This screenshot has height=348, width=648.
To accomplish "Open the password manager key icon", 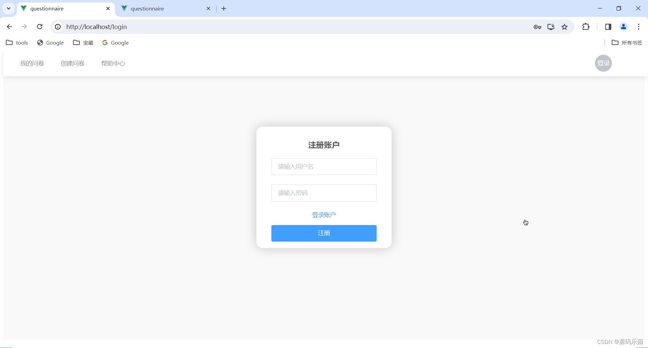I will pos(537,27).
